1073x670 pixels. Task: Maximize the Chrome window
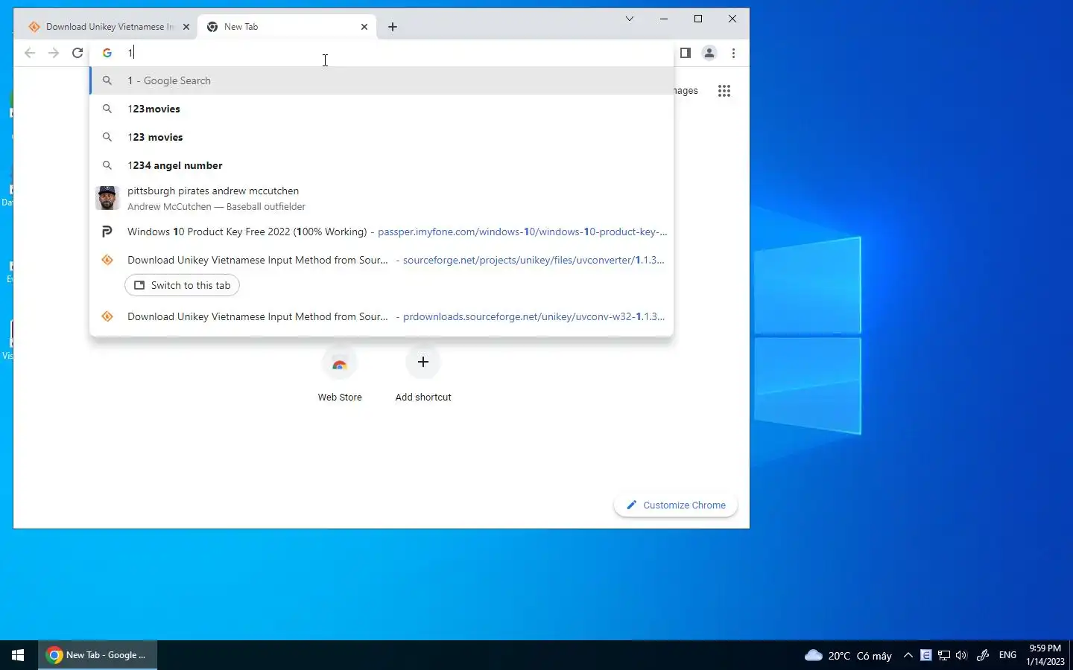[x=698, y=19]
